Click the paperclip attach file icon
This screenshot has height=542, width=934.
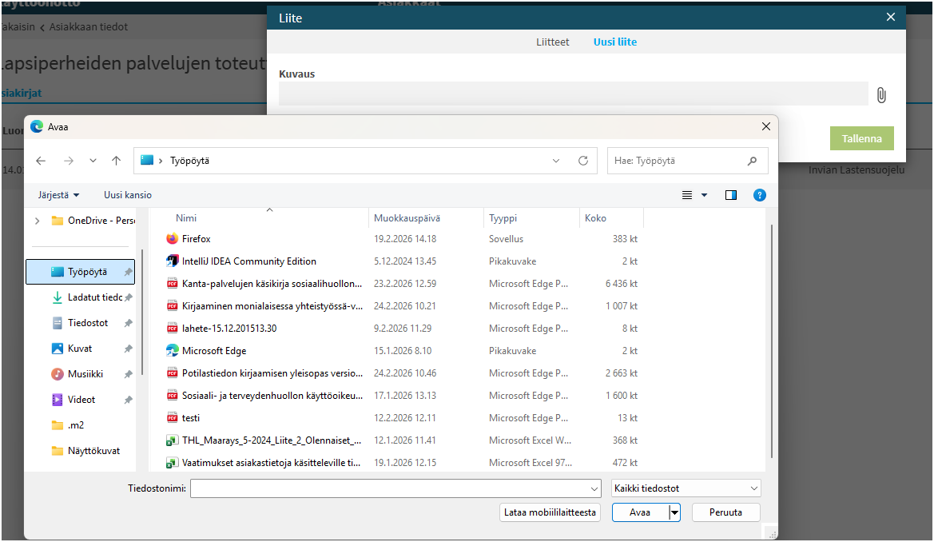(x=881, y=95)
